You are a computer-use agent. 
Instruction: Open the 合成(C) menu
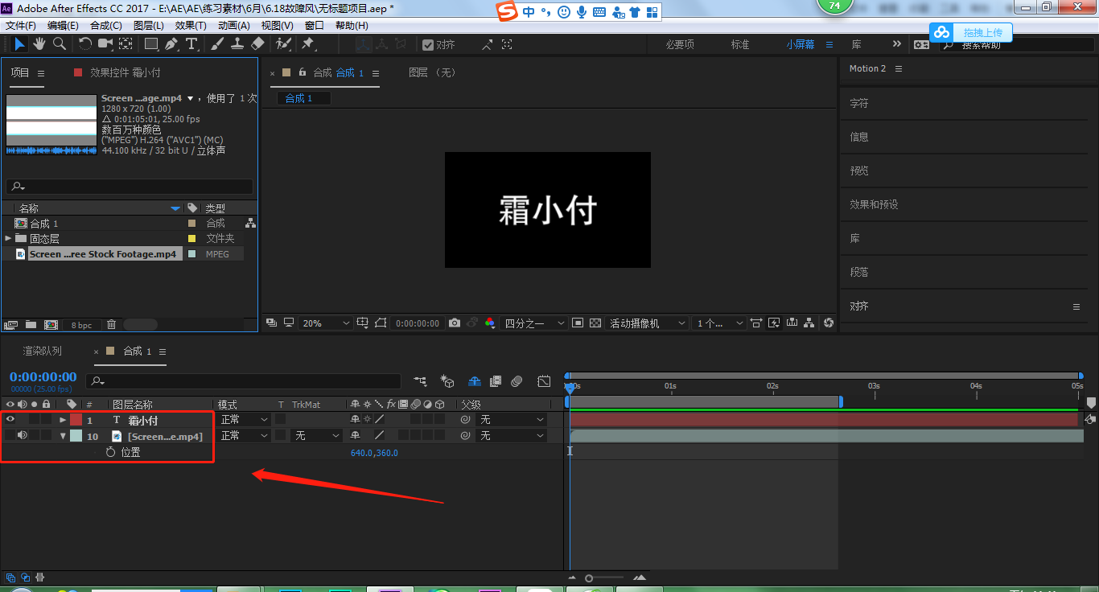106,26
